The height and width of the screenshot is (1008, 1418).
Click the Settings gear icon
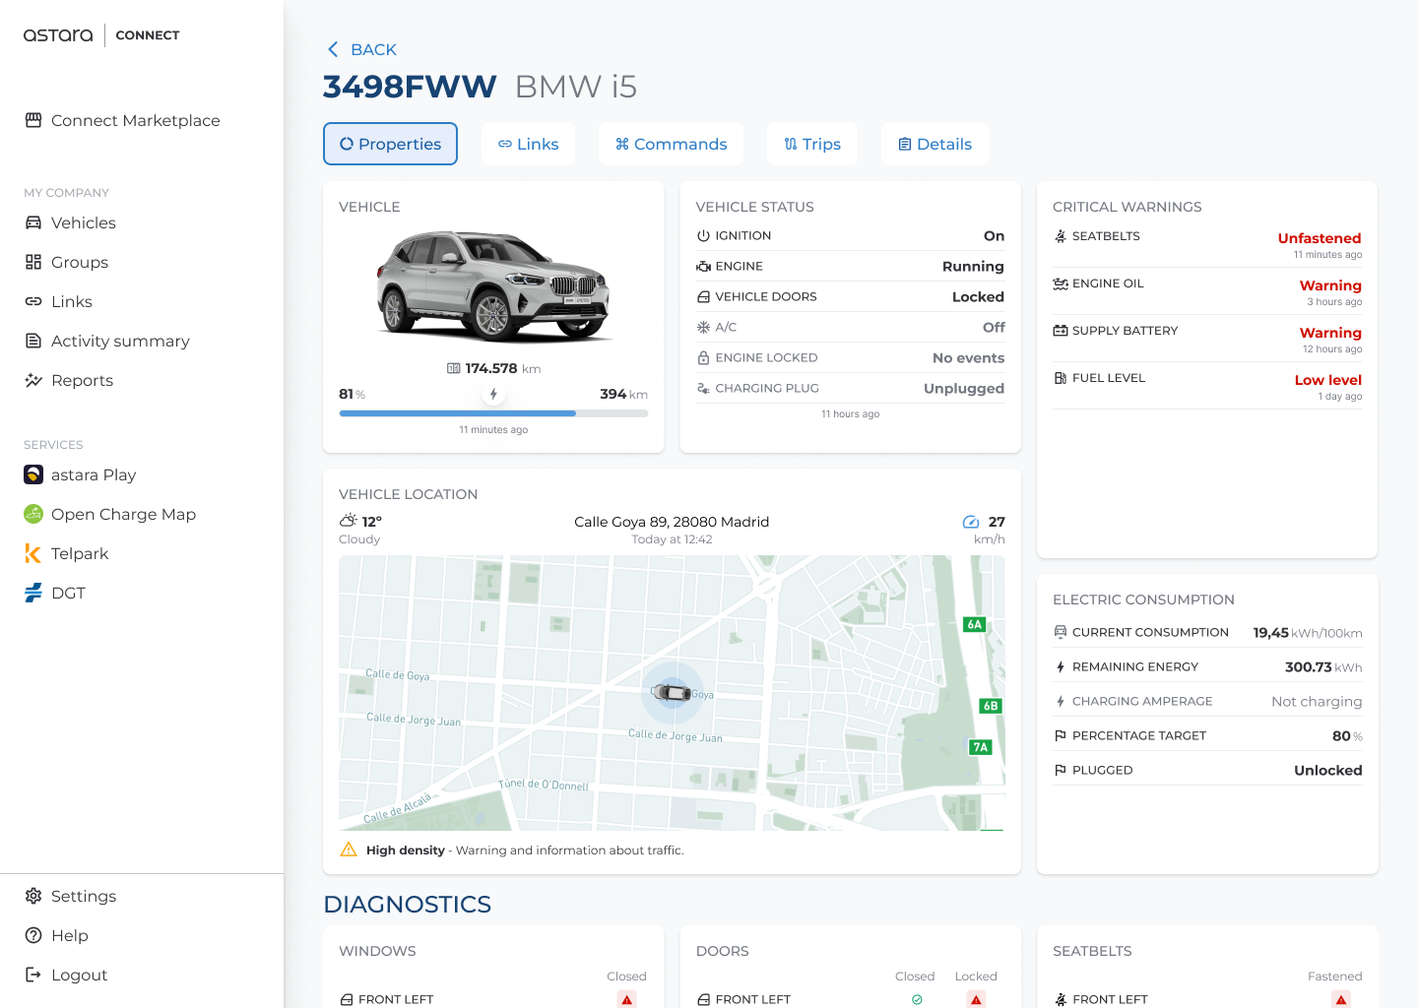[x=33, y=896]
